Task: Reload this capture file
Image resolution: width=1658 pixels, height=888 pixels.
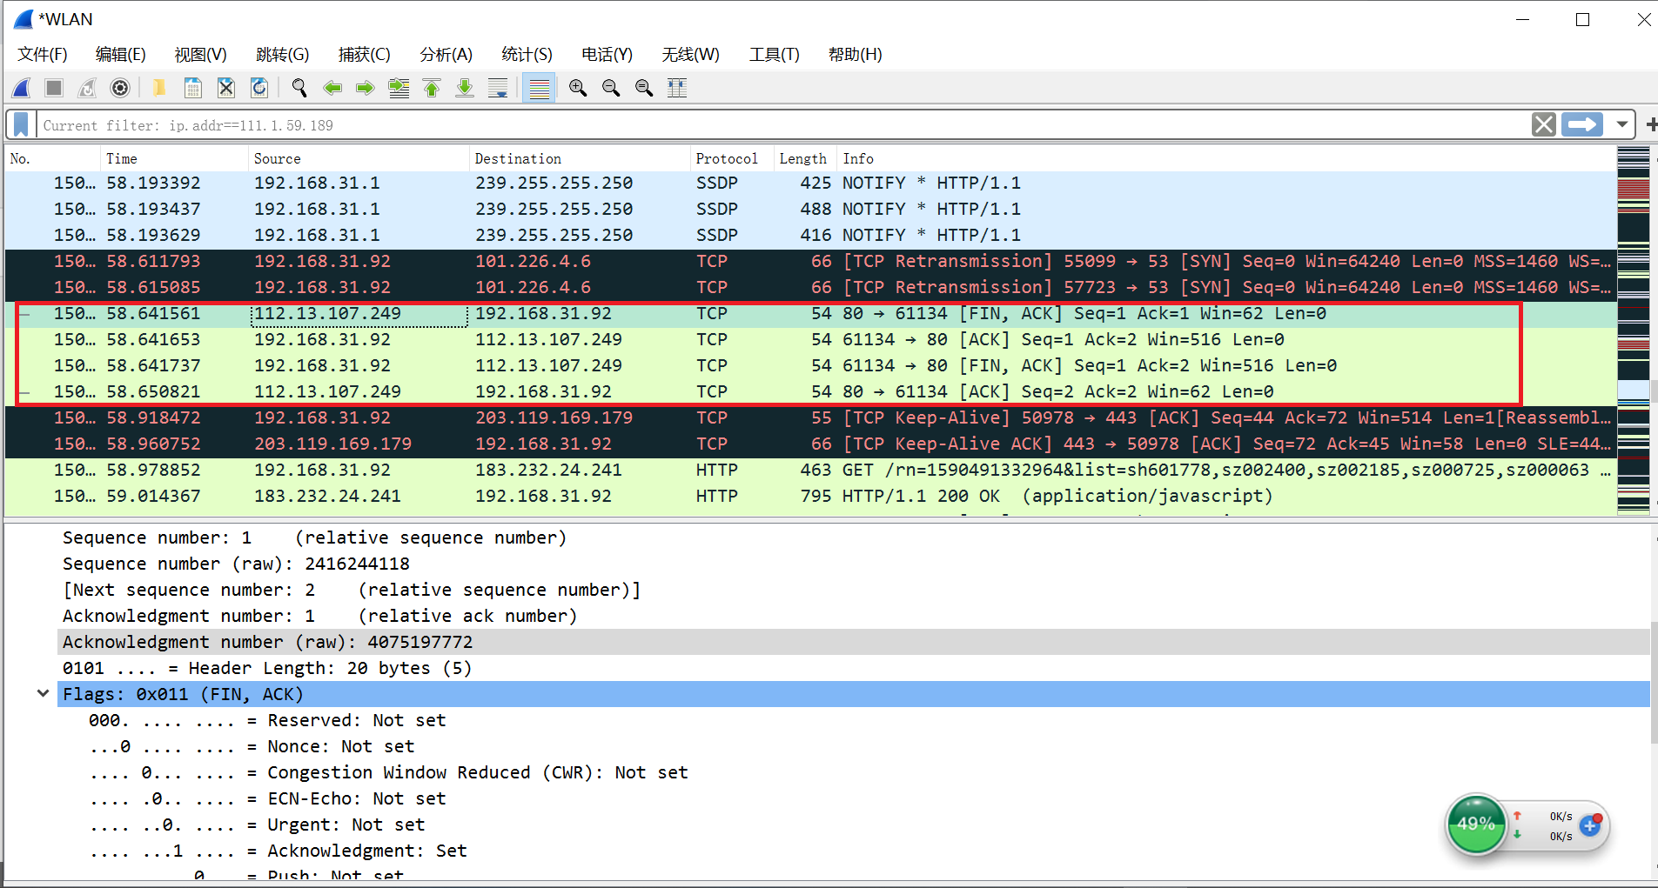Action: click(259, 87)
